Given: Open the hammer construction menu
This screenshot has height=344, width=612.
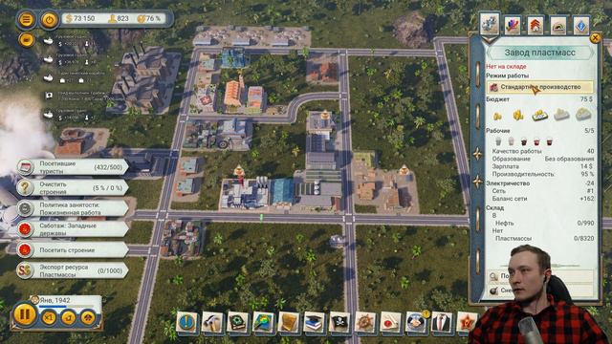Looking at the screenshot, I should 212,323.
